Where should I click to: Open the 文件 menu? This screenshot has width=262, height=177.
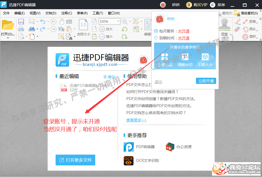tap(6, 13)
